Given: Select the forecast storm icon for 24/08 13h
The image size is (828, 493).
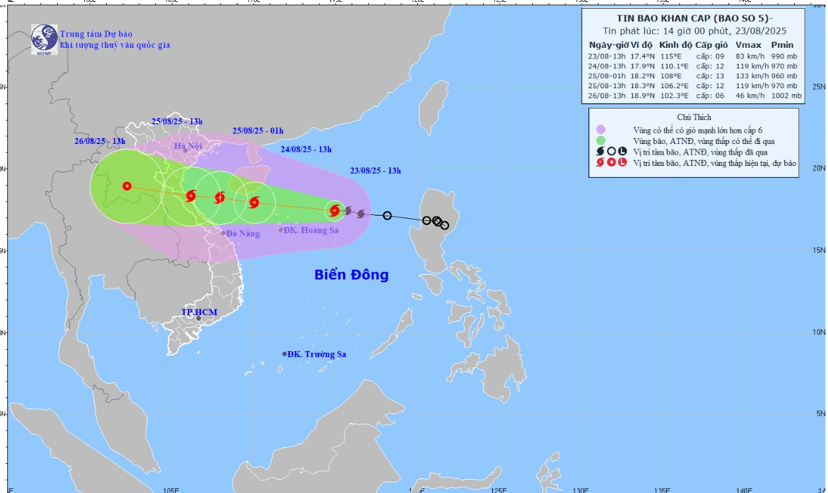Looking at the screenshot, I should [x=254, y=202].
